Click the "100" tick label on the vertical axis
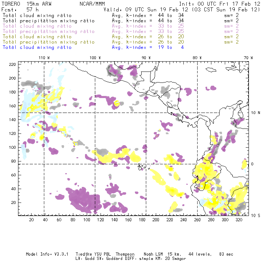Viewport: 262px width, 262px height. click(12, 147)
